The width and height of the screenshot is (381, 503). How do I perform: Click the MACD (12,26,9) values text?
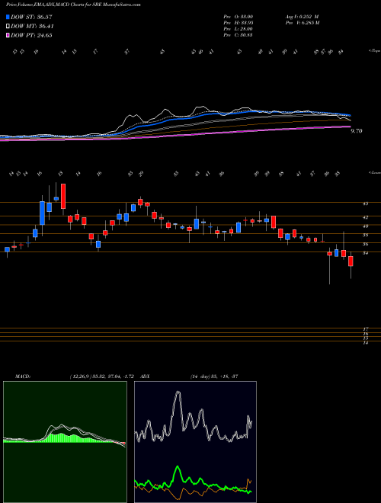click(104, 376)
